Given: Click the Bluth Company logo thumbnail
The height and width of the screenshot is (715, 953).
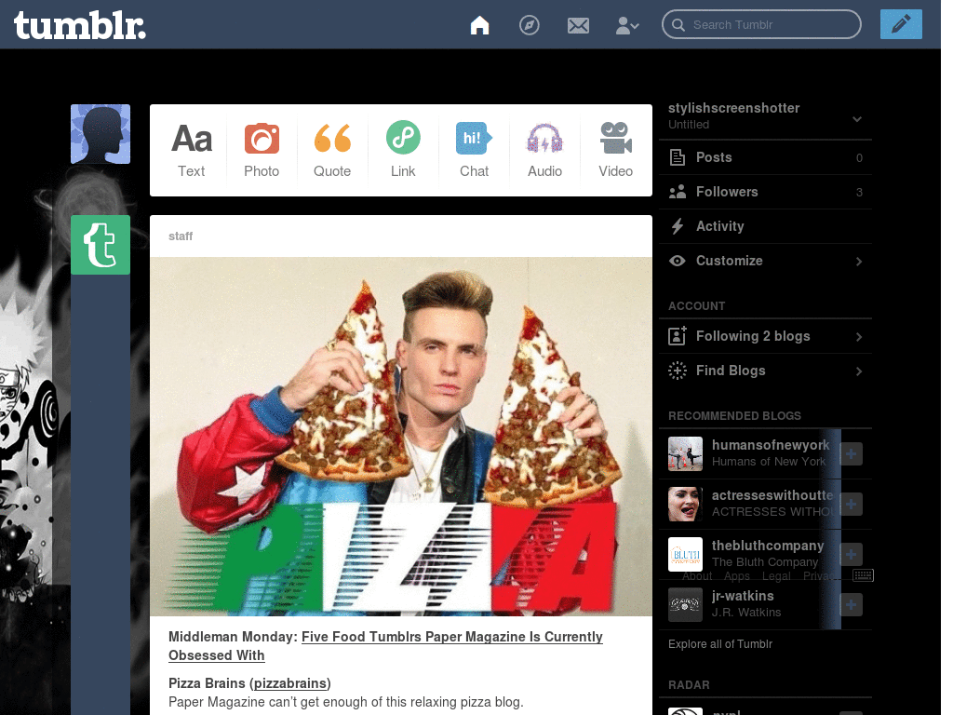Looking at the screenshot, I should click(x=685, y=555).
